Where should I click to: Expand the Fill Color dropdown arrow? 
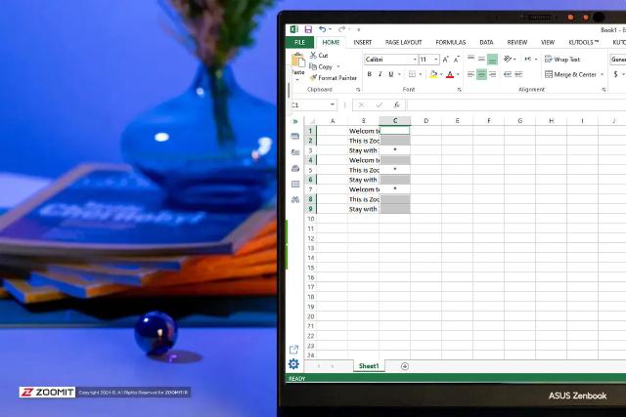(x=441, y=74)
